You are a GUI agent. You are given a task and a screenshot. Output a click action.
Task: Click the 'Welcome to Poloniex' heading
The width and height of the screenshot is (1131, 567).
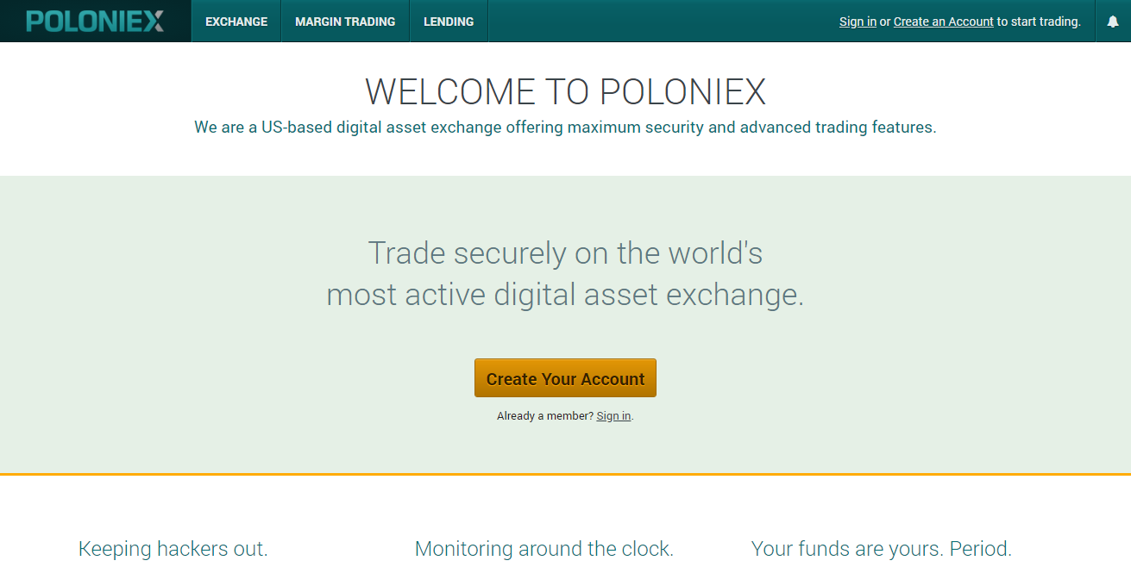coord(565,91)
